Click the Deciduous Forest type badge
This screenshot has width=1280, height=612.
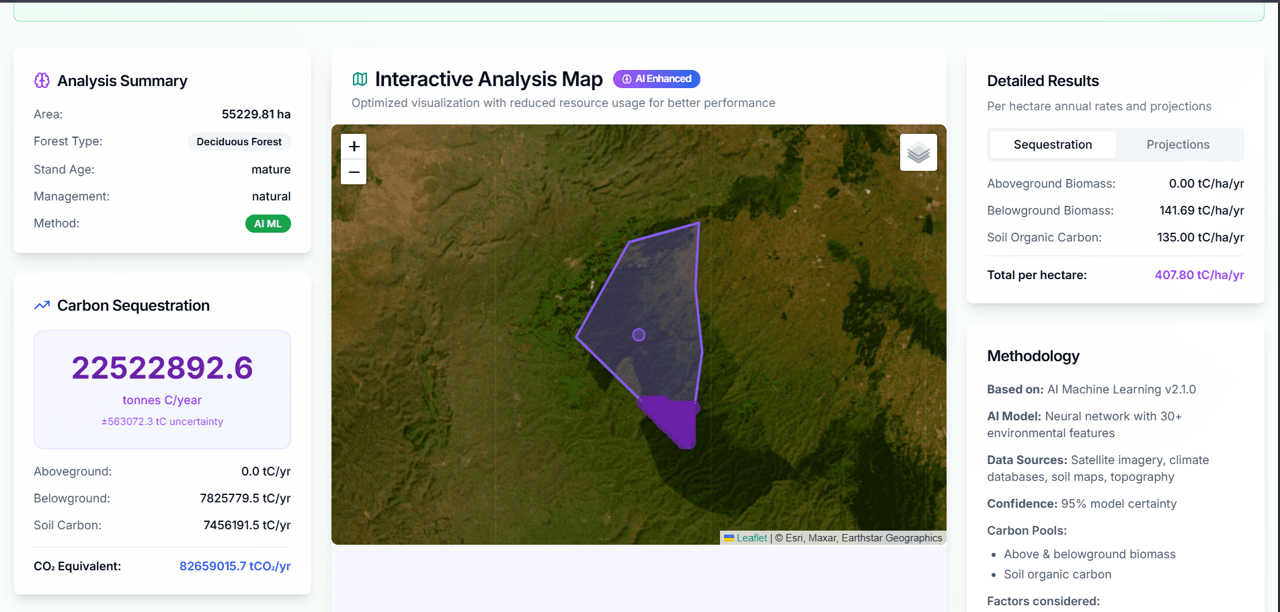tap(239, 142)
